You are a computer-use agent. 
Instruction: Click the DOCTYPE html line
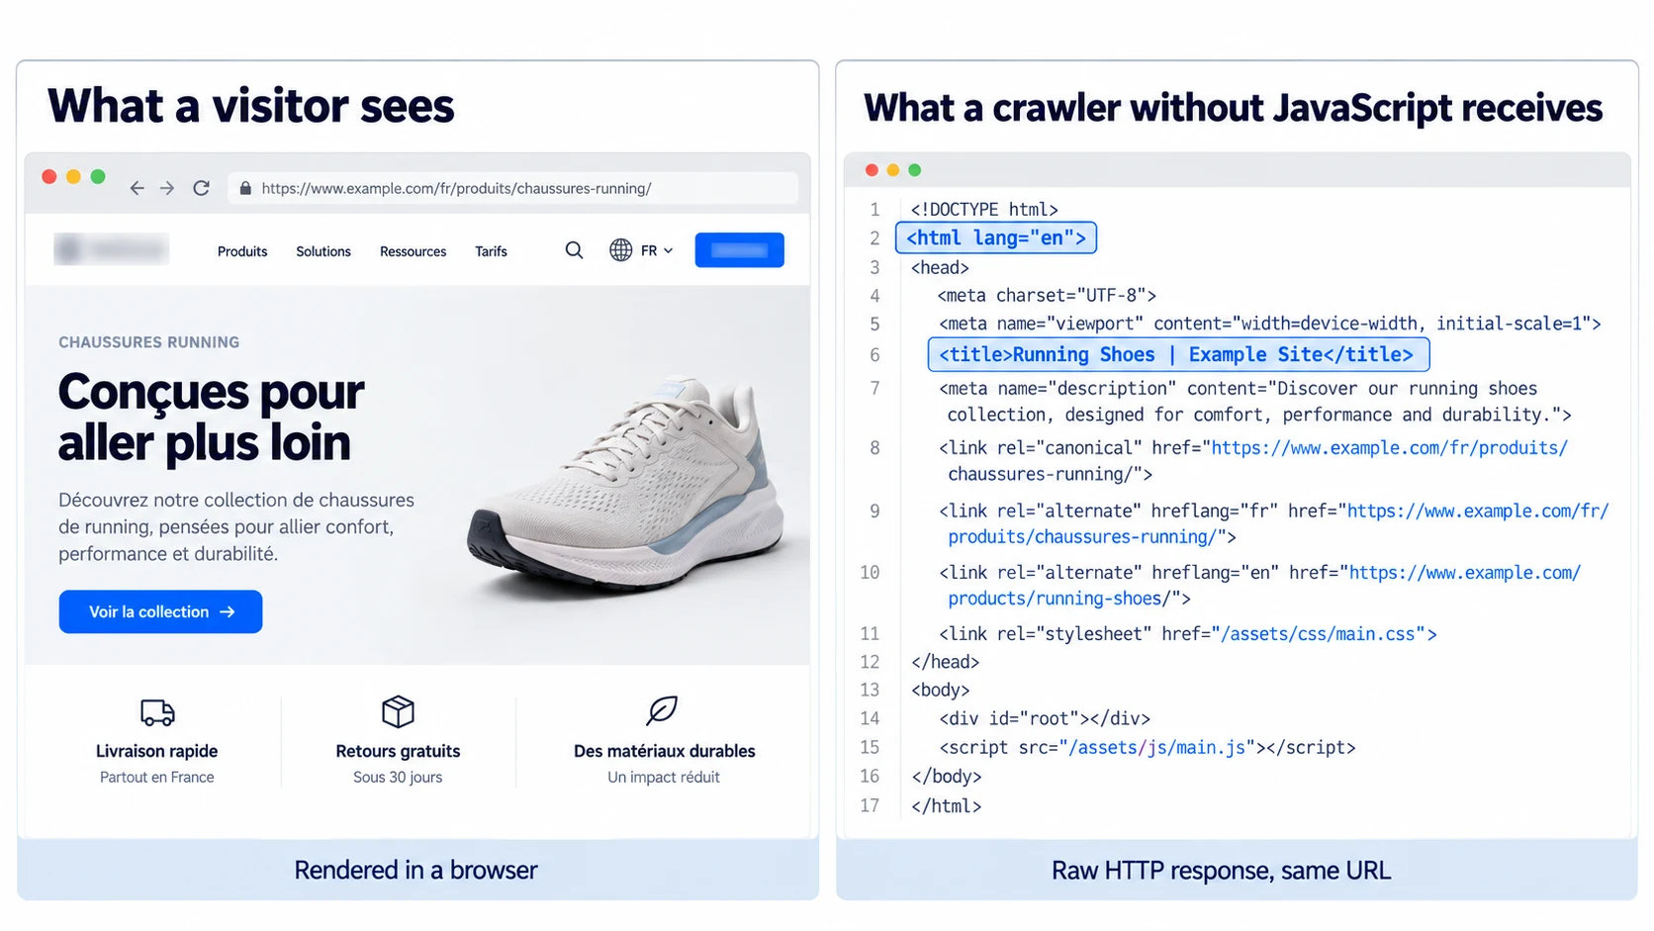click(984, 210)
